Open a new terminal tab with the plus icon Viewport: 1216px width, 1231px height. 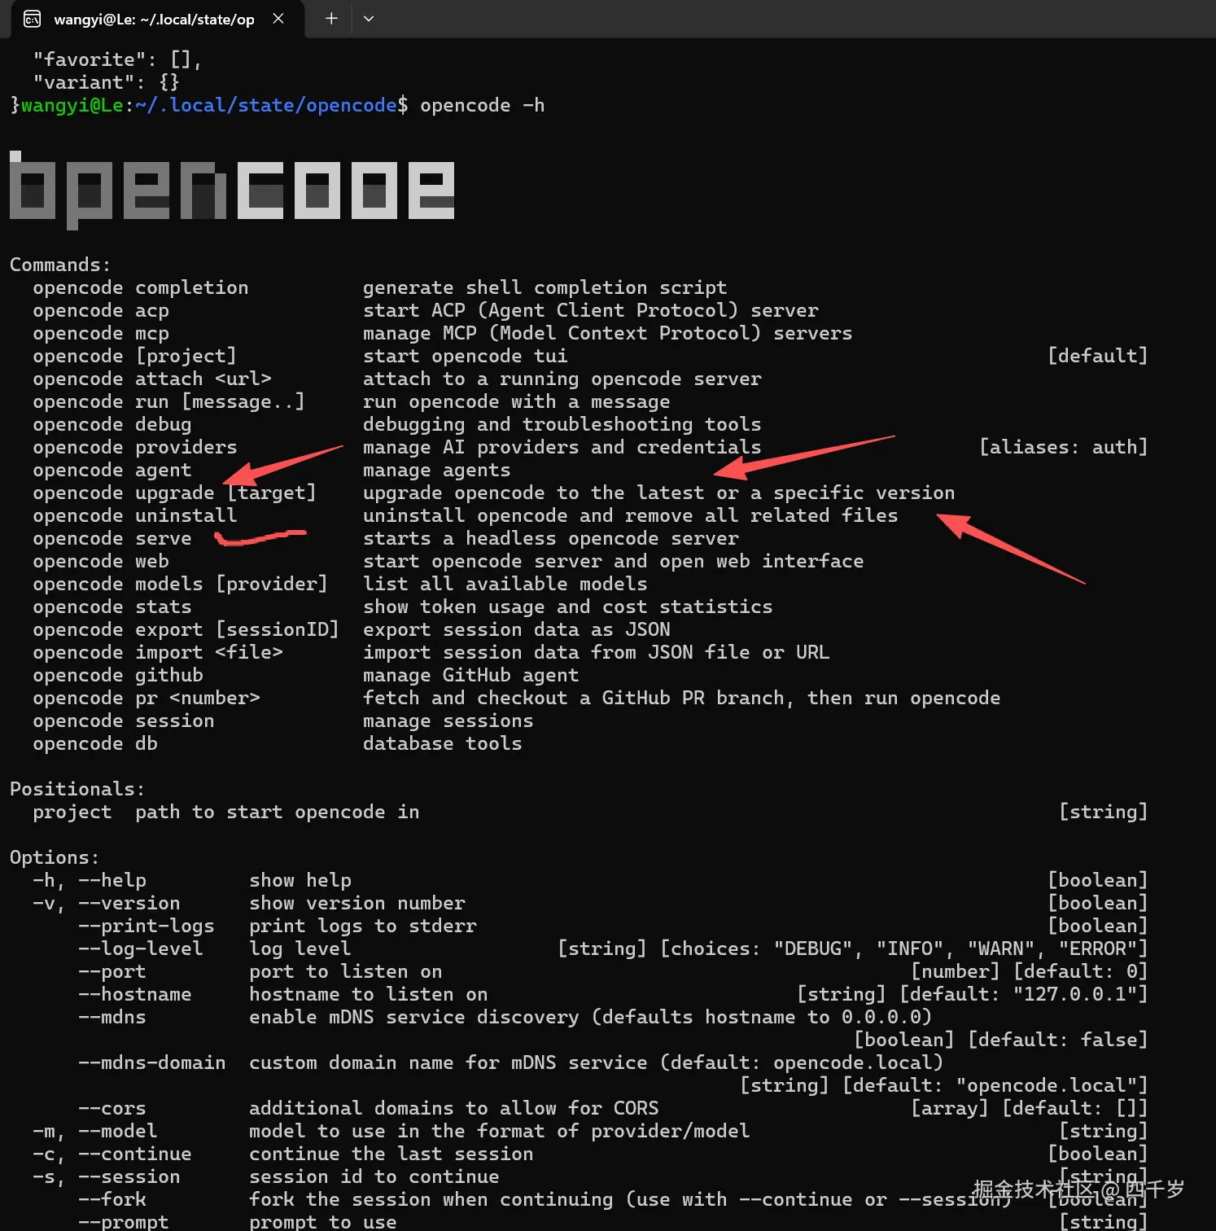(x=330, y=18)
